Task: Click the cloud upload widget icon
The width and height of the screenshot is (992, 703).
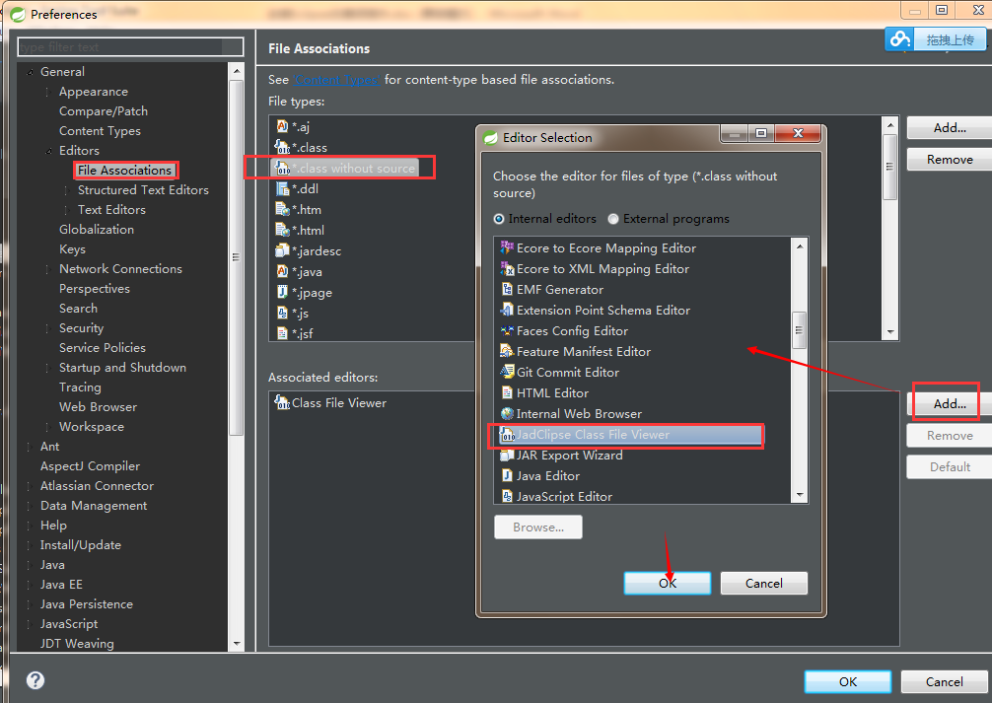Action: point(899,39)
